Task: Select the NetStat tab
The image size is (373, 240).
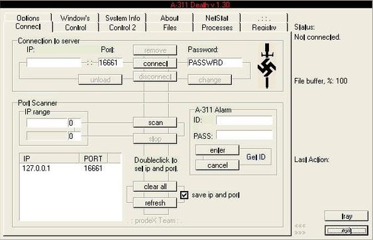Action: (x=217, y=18)
